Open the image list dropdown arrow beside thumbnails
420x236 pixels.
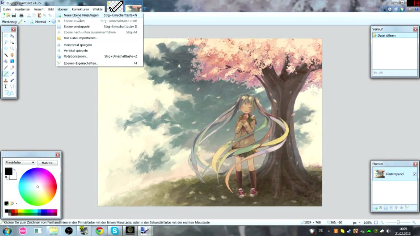145,8
